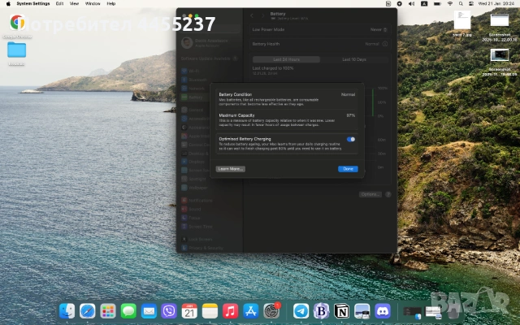Open Notes from the Dock
The width and height of the screenshot is (520, 325).
point(210,311)
